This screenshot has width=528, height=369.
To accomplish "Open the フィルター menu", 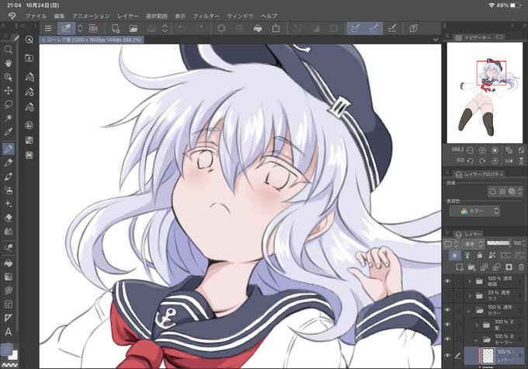I will [x=206, y=16].
